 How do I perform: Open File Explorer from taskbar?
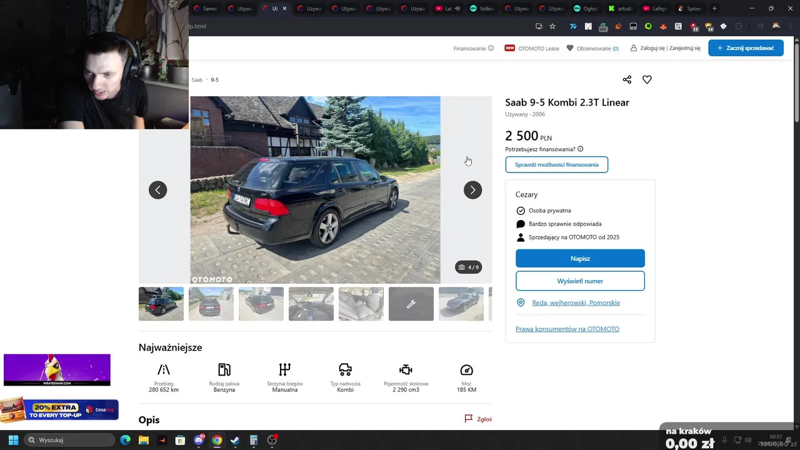coord(143,440)
